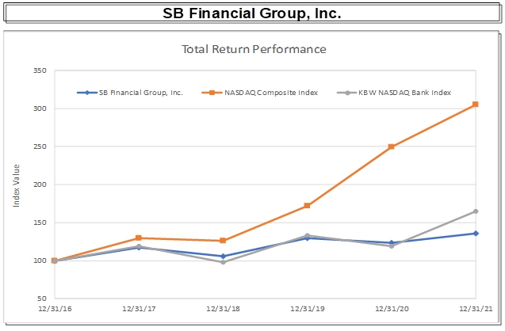Click the orange data point at 12/31/21

[x=476, y=105]
